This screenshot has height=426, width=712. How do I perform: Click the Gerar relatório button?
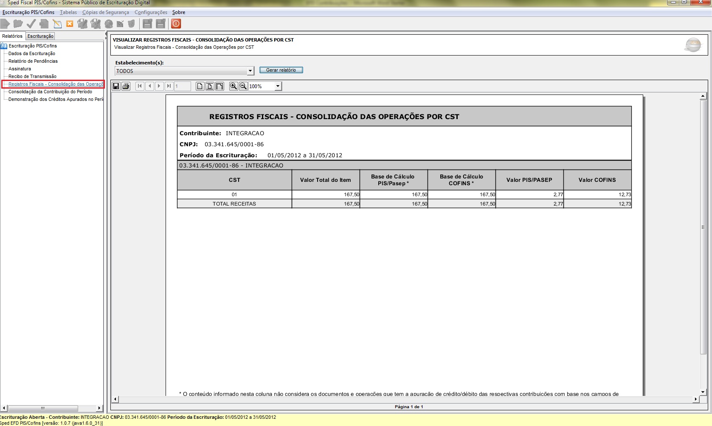coord(281,70)
